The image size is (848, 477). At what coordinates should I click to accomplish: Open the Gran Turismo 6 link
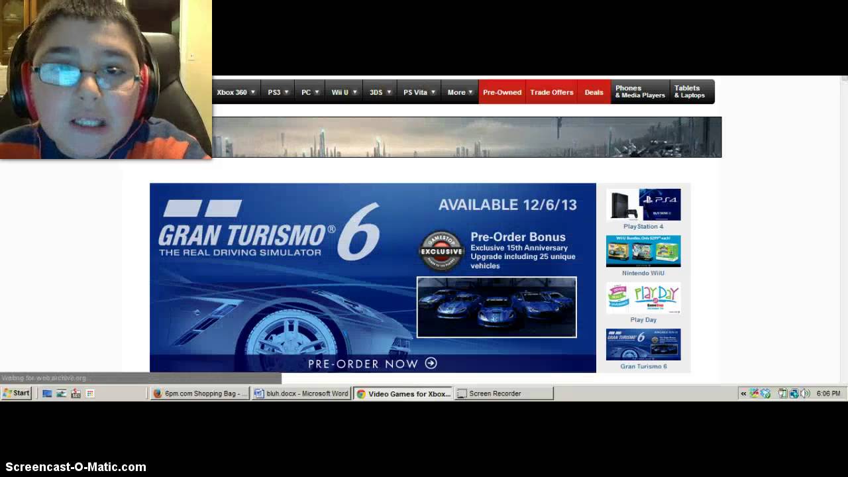point(643,366)
